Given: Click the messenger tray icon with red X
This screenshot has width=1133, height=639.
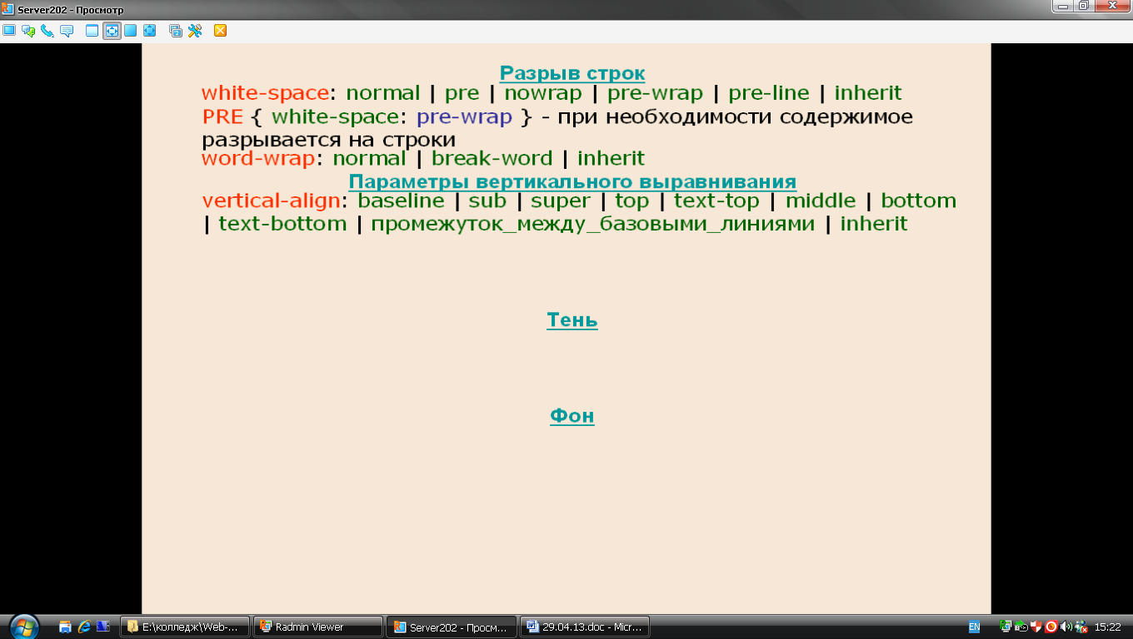Looking at the screenshot, I should [x=1081, y=627].
